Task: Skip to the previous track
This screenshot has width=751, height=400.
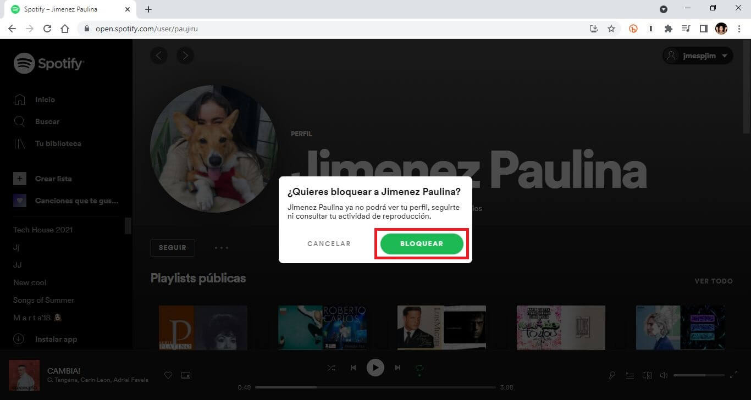Action: (x=354, y=368)
